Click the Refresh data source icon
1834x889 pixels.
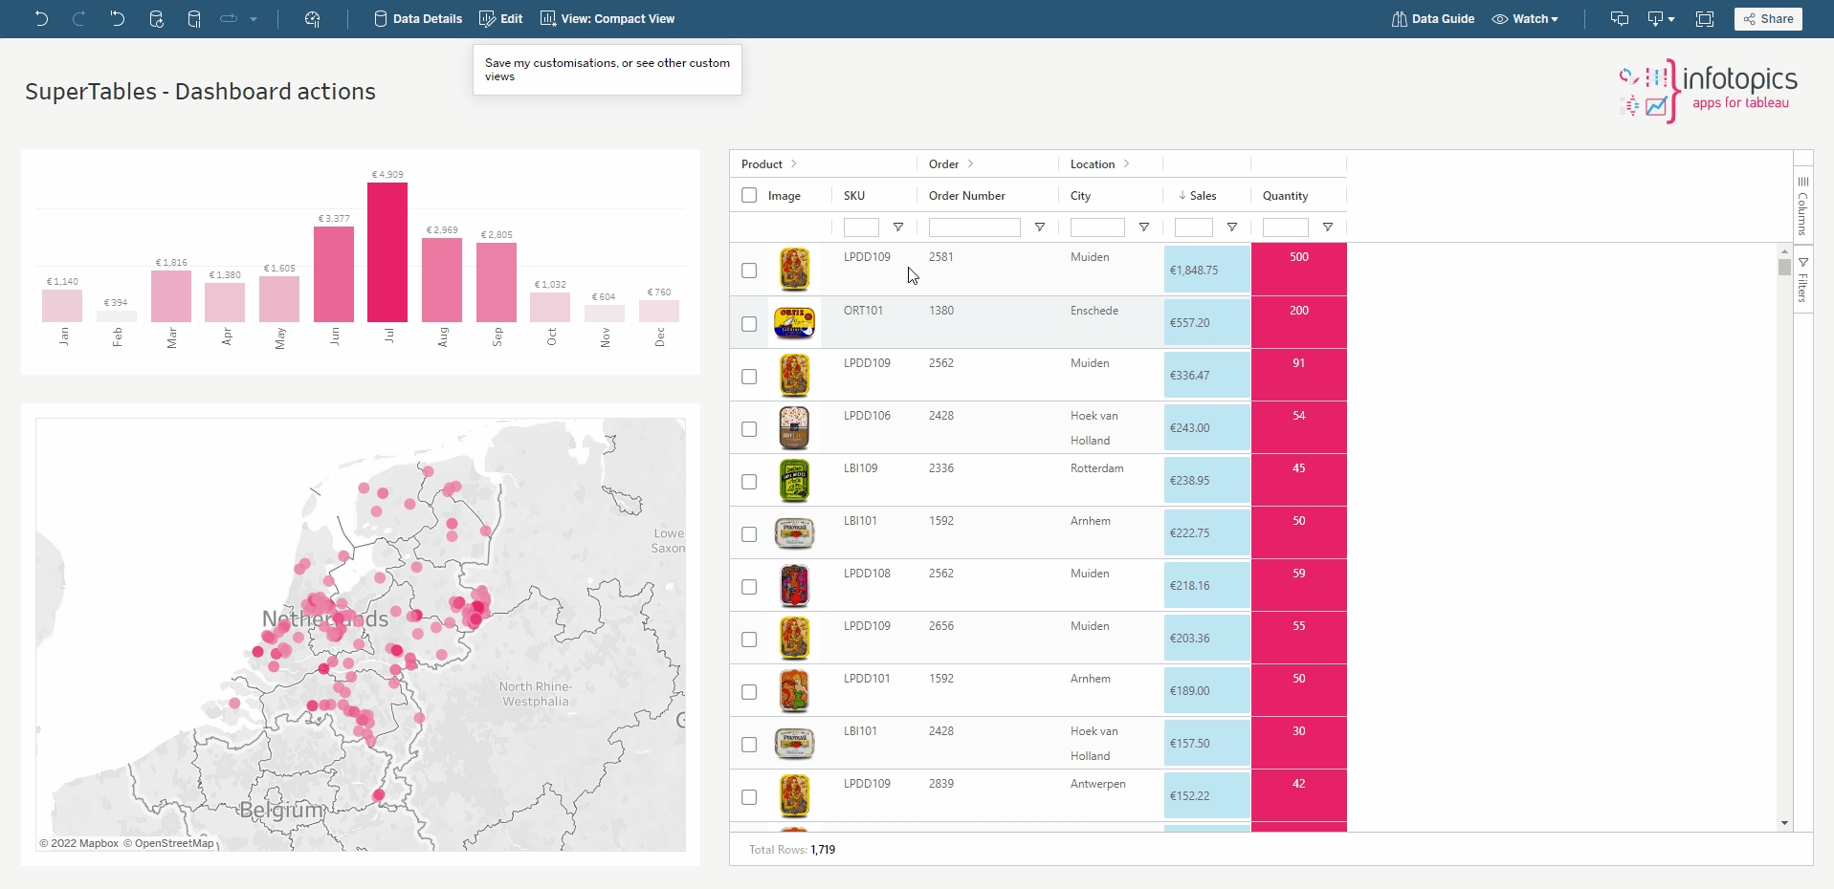click(x=156, y=18)
